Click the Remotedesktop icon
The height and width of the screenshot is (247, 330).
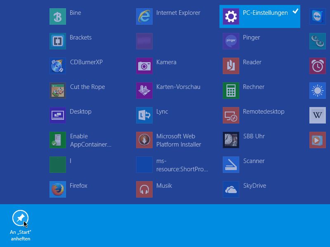tap(231, 115)
